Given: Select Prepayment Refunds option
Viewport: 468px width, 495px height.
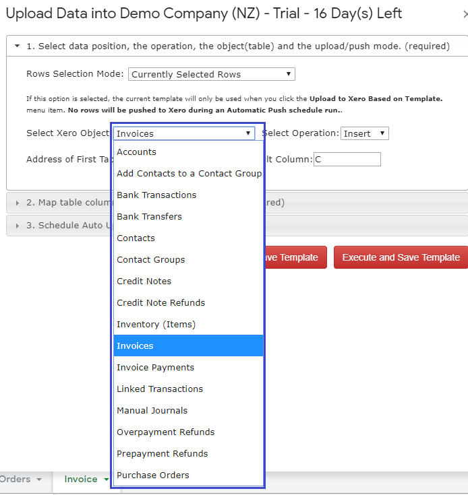Looking at the screenshot, I should [x=188, y=453].
